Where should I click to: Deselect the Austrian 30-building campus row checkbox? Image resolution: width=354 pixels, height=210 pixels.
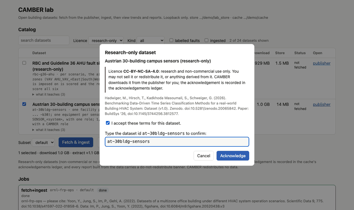point(24,104)
